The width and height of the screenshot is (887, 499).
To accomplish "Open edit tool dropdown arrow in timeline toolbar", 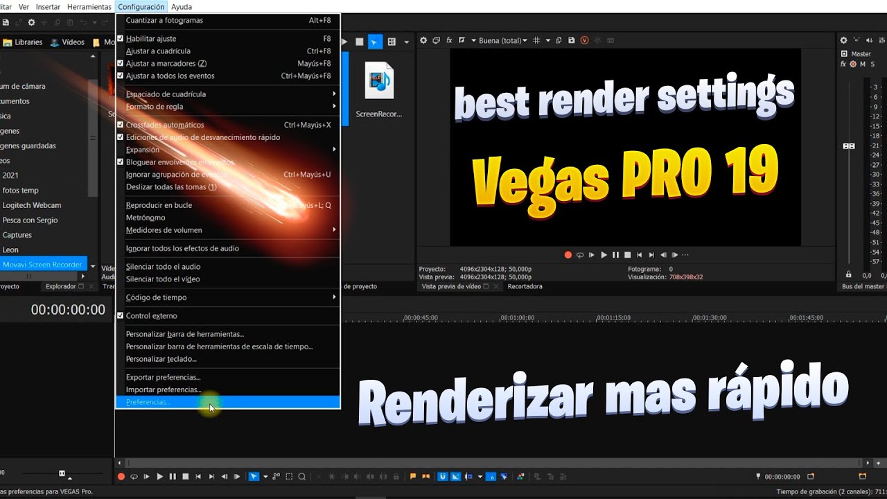I will (265, 477).
